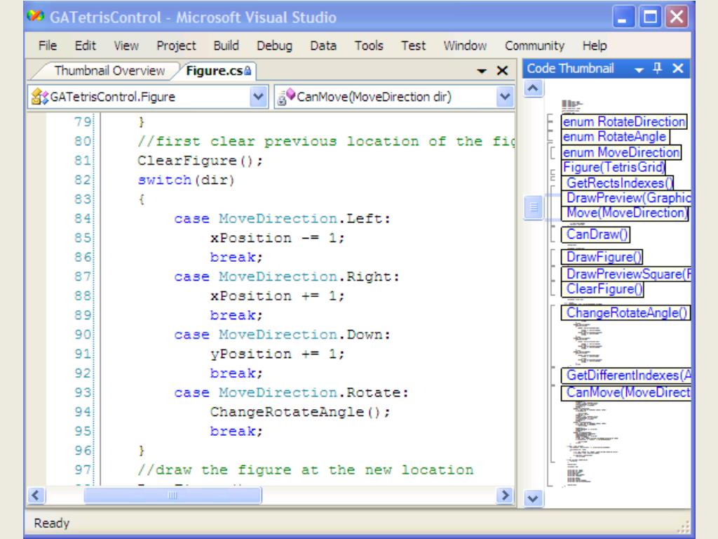Click editor horizontal scroll left arrow

pos(36,495)
